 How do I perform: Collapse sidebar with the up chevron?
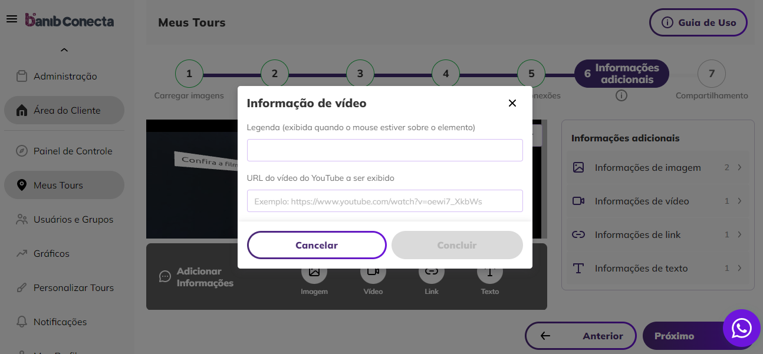[64, 50]
